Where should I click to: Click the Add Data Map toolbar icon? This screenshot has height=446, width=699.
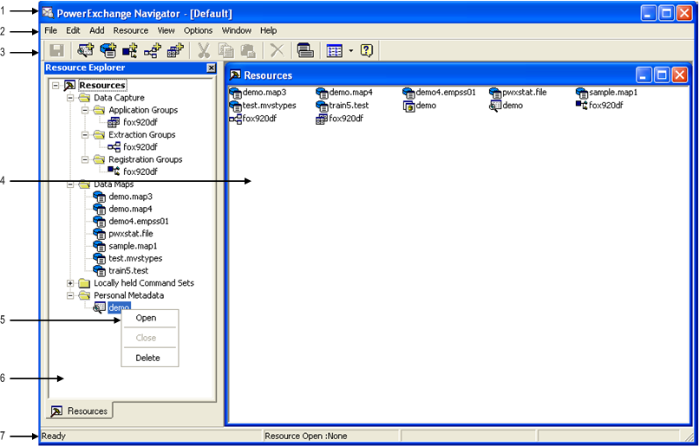[108, 51]
